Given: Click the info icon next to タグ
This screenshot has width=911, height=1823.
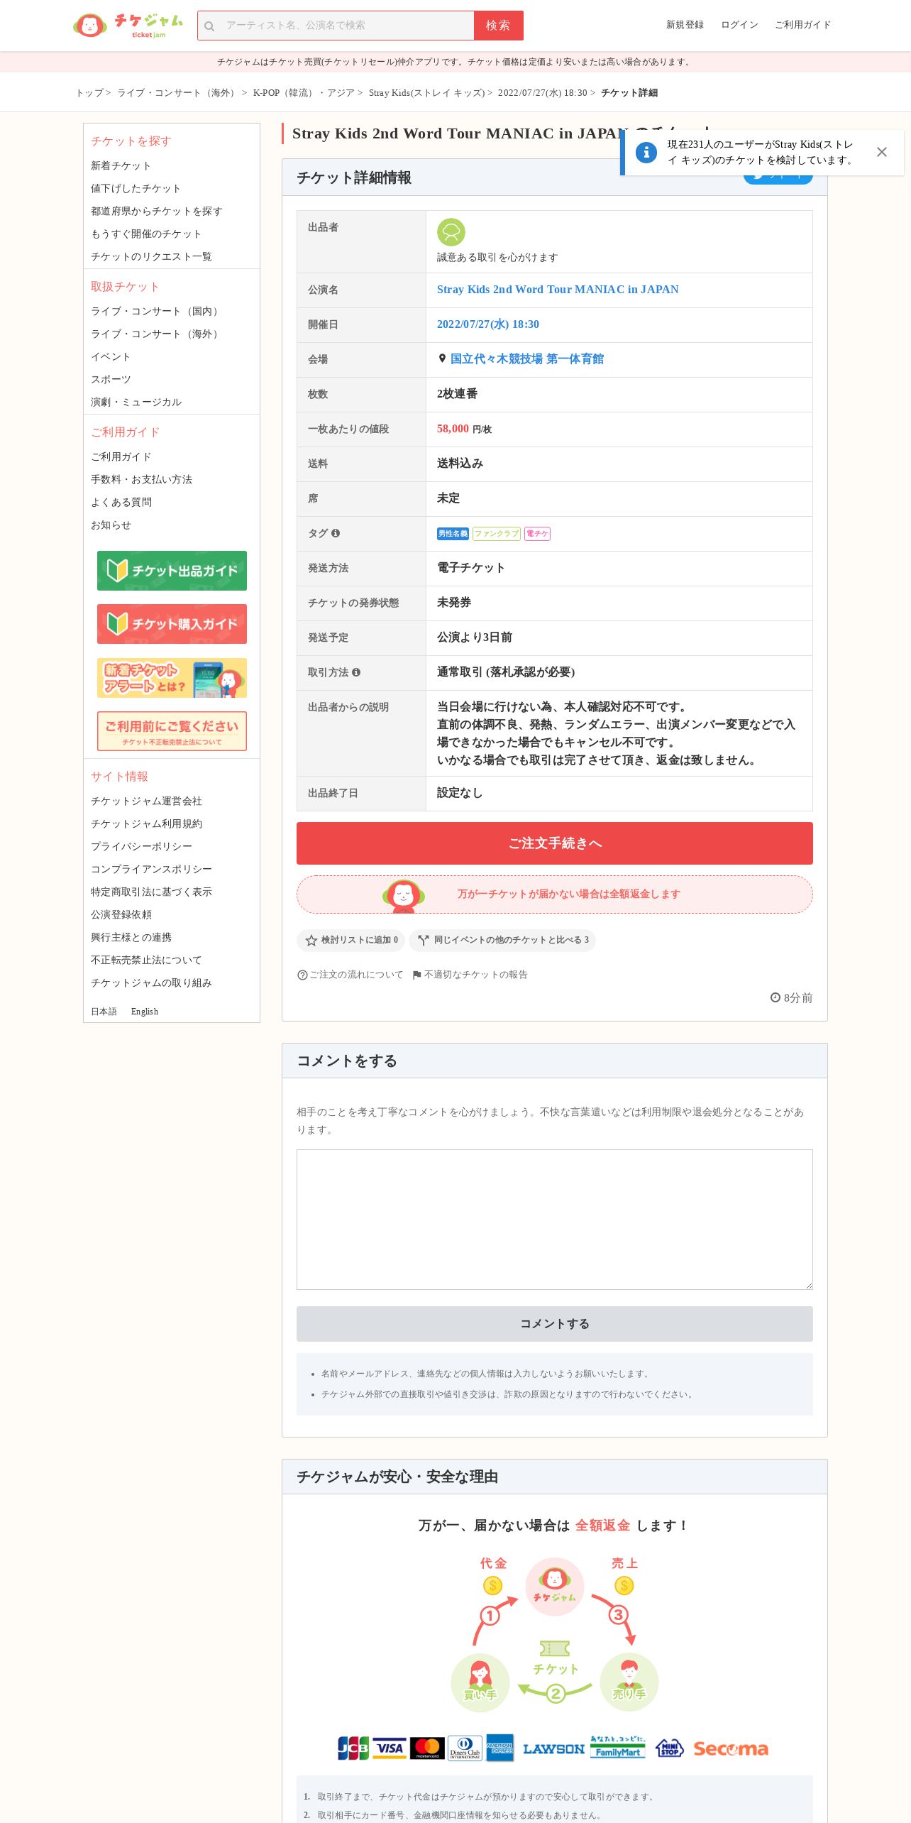Looking at the screenshot, I should click(x=336, y=533).
